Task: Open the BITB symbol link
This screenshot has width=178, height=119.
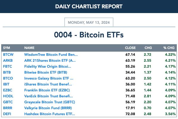Action: coord(7,72)
